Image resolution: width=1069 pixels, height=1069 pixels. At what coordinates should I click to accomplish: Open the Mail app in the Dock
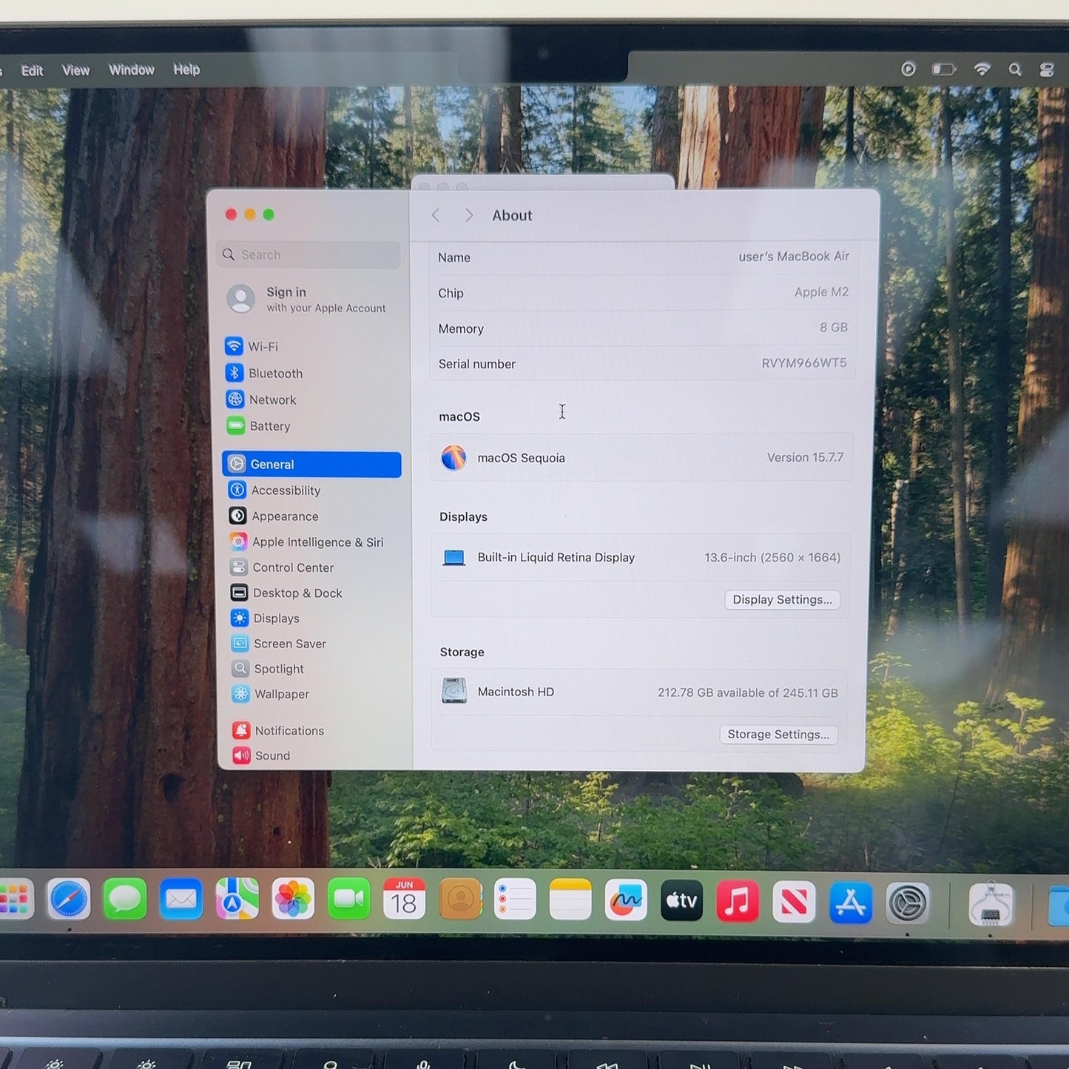(181, 900)
